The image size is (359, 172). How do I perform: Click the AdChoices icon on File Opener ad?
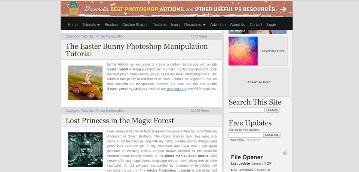285,153
